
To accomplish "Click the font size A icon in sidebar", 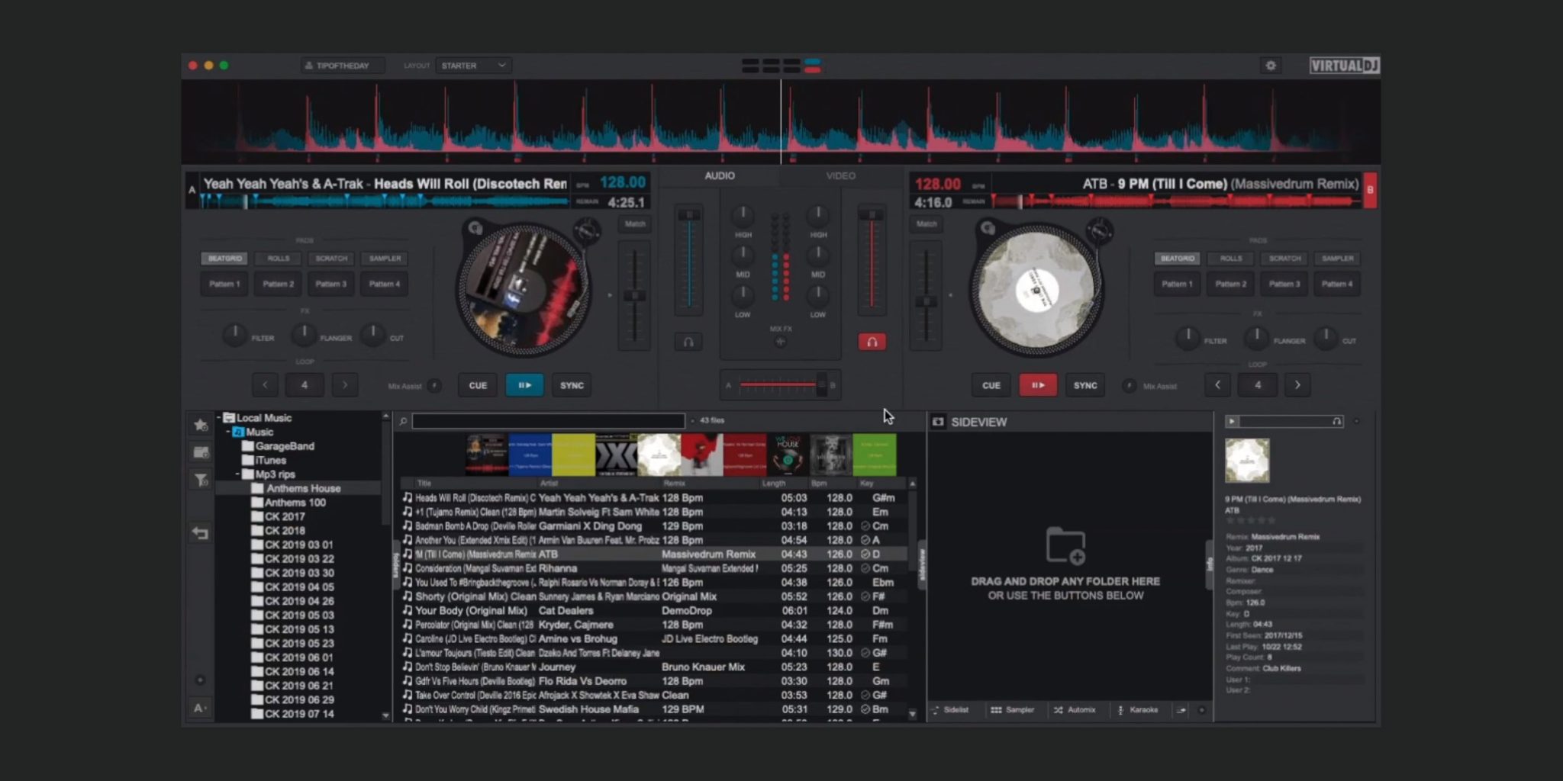I will (x=200, y=708).
